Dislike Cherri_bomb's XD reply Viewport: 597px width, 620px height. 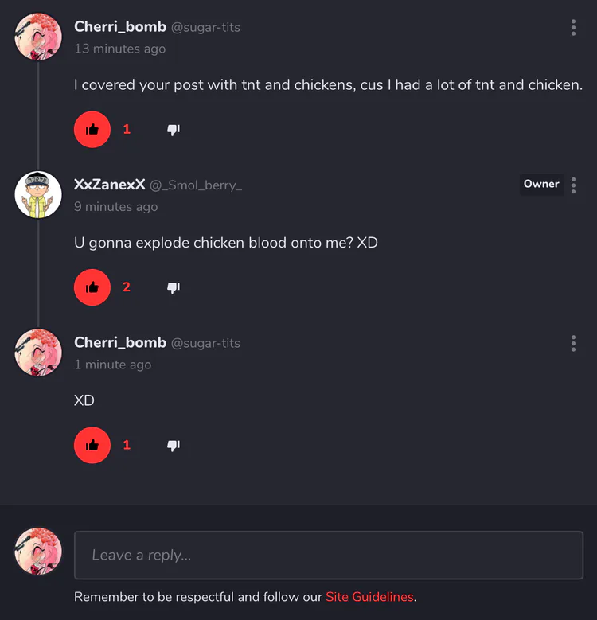click(x=174, y=445)
